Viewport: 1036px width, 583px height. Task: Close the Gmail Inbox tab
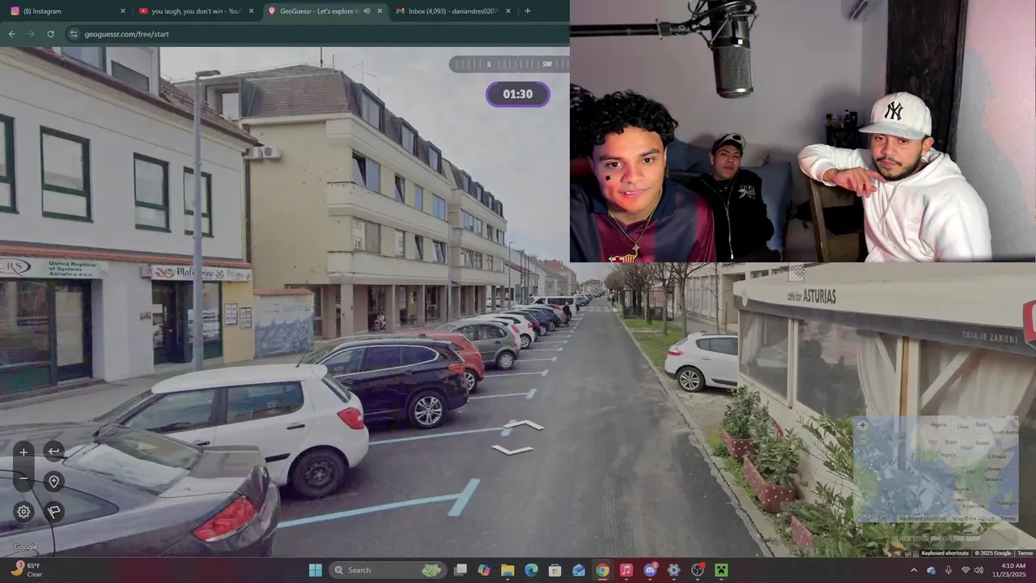pyautogui.click(x=508, y=11)
